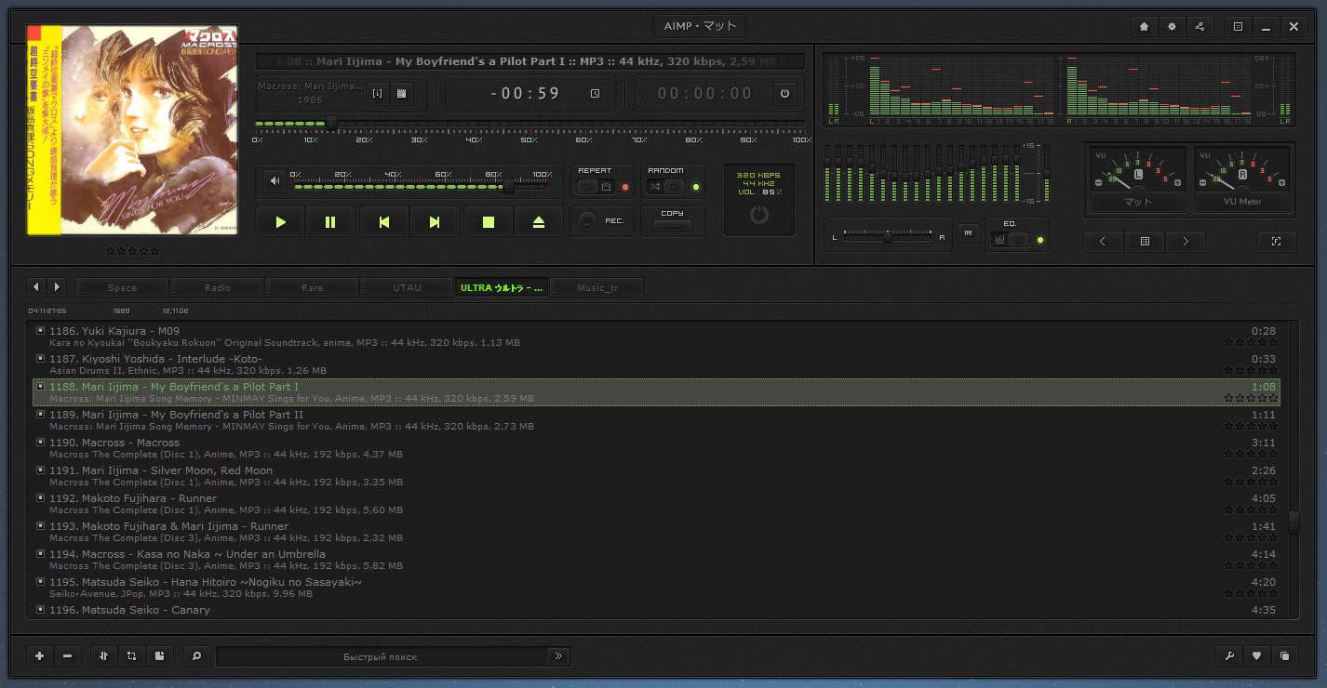Click the copy windows icon at bottom right

[1284, 655]
